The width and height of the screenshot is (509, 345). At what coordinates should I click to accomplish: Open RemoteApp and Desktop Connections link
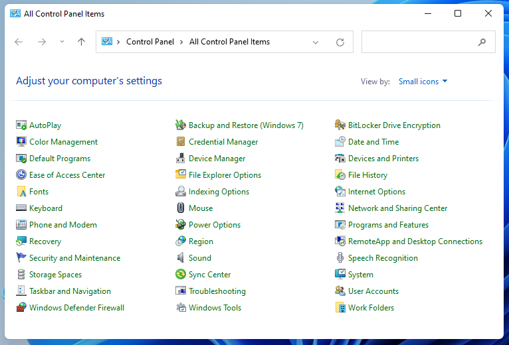[415, 241]
